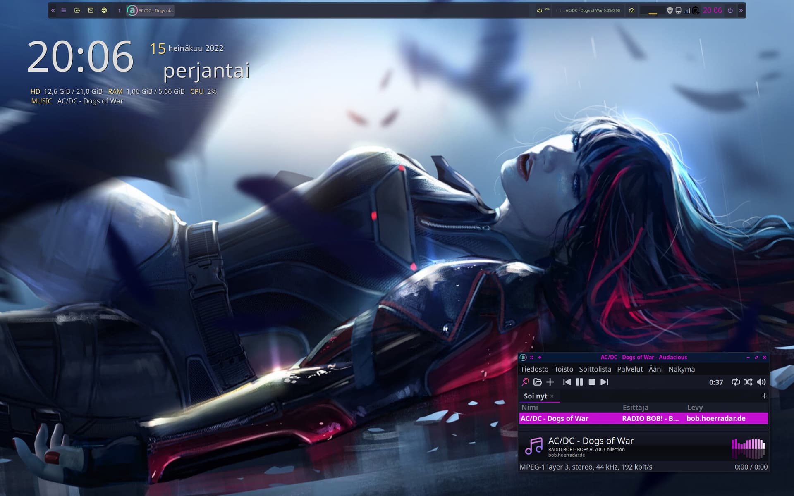This screenshot has height=496, width=794.
Task: Open the panel application menu hamburger icon
Action: coord(64,10)
